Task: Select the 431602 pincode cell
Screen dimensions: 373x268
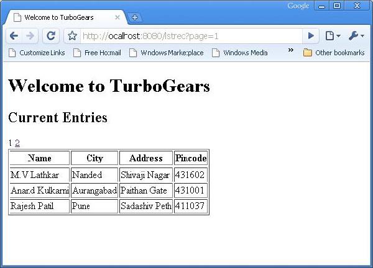Action: pos(191,175)
